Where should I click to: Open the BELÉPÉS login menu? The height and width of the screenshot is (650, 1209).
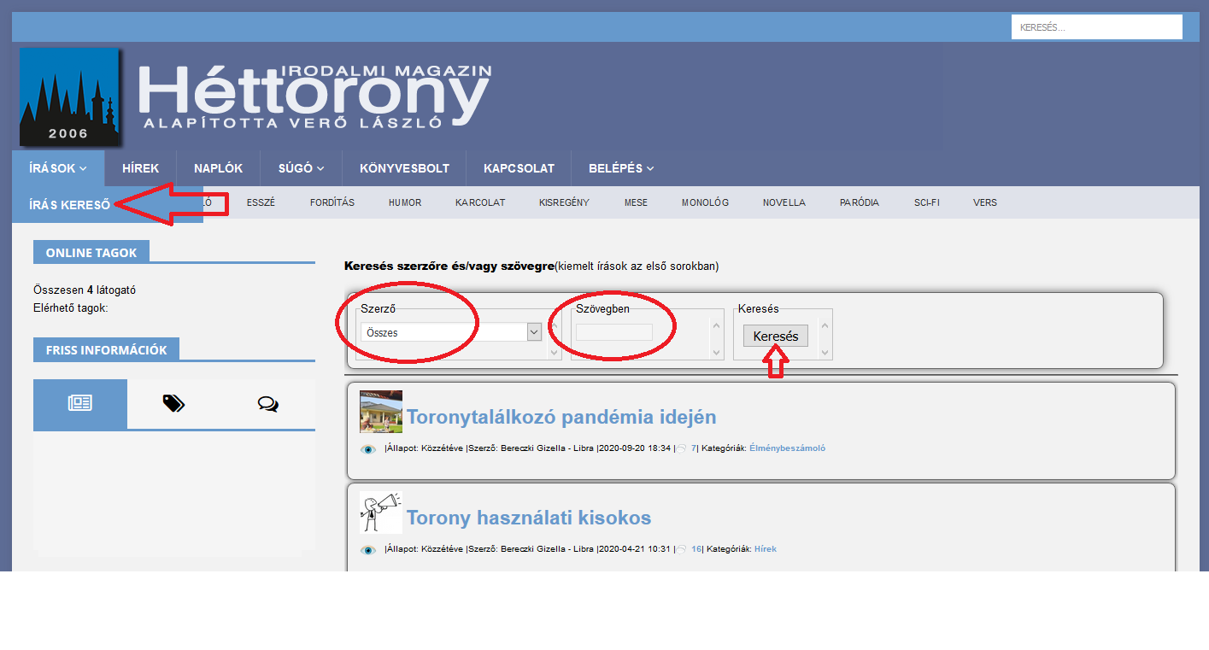point(620,168)
